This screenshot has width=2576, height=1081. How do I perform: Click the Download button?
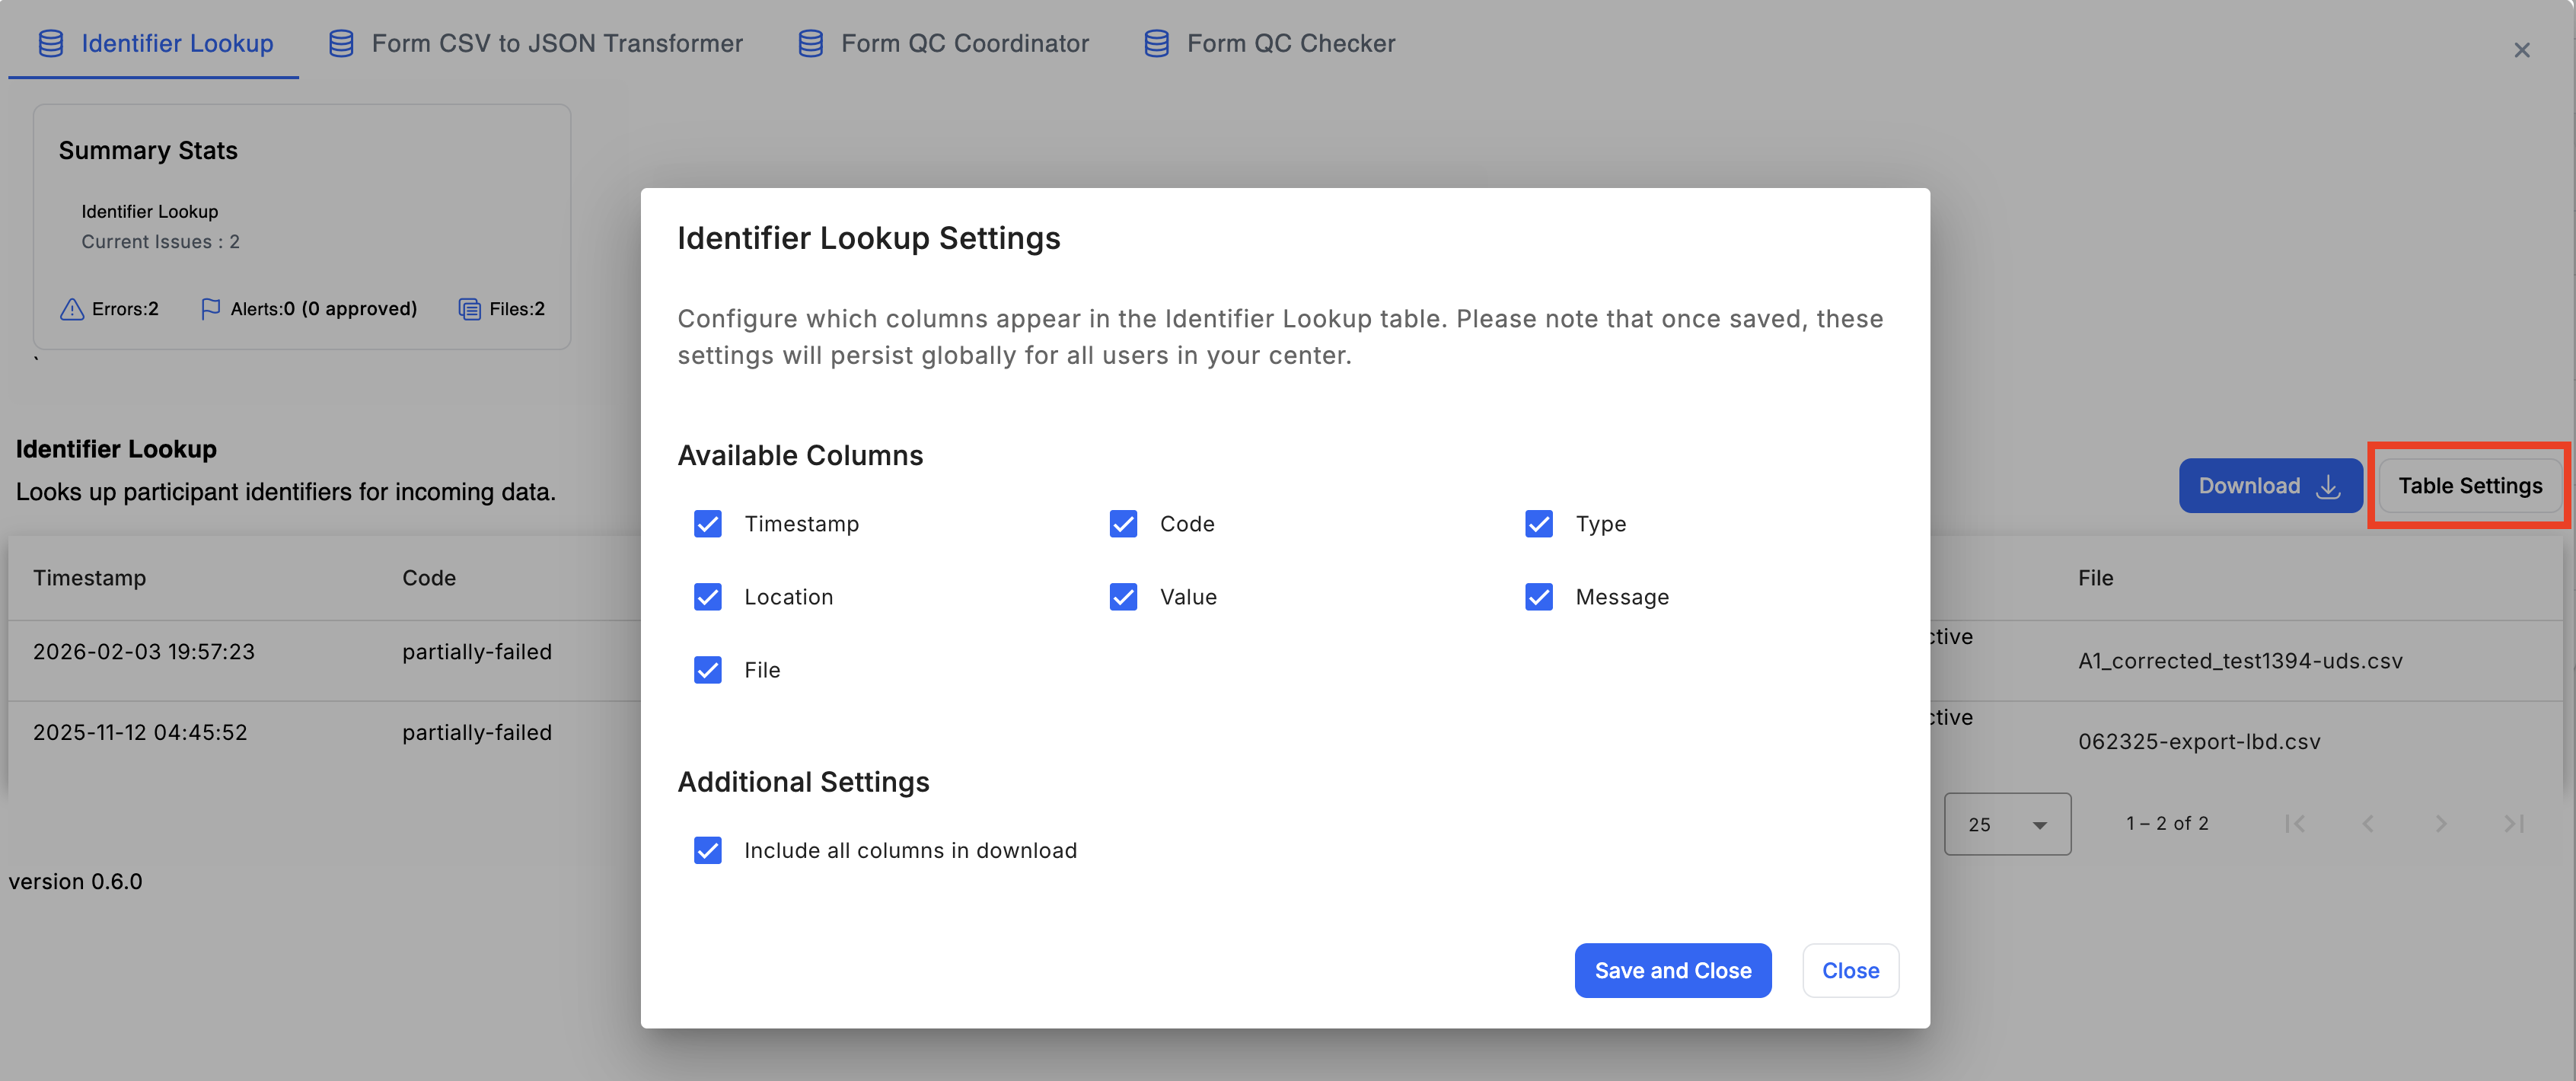coord(2270,486)
